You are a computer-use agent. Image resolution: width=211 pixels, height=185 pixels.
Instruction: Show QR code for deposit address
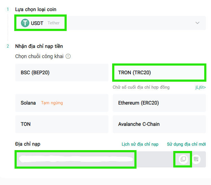click(196, 159)
